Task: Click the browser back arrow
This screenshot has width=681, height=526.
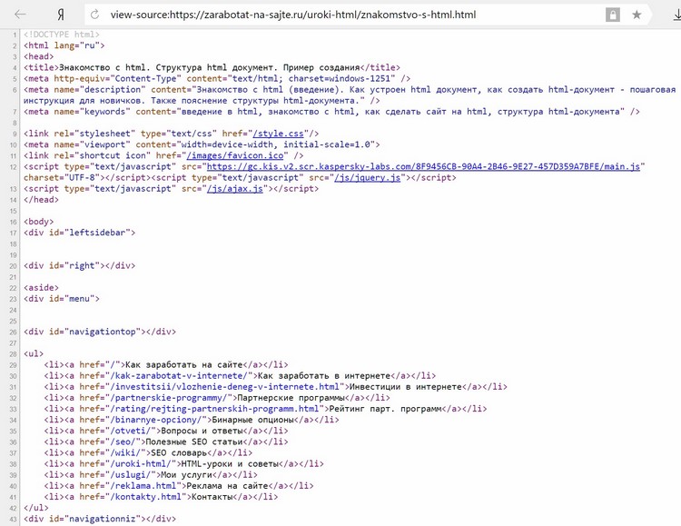Action: click(x=20, y=15)
